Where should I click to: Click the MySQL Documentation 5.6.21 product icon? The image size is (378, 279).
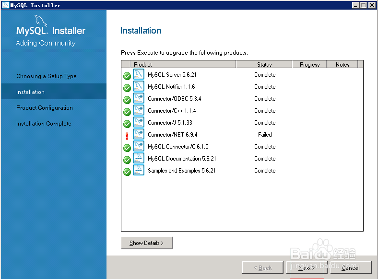139,158
